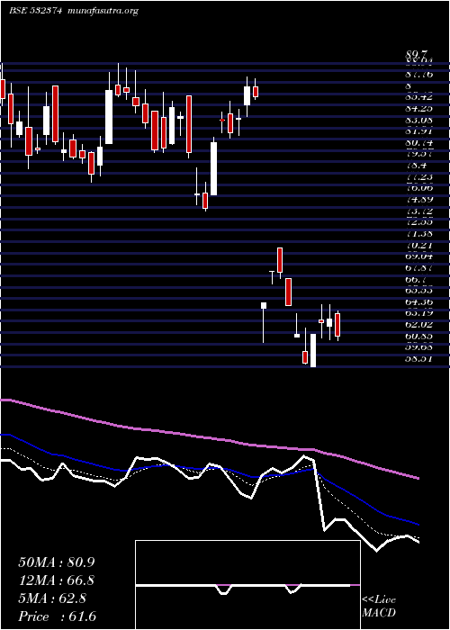Click the 58.51 price axis label

(418, 359)
